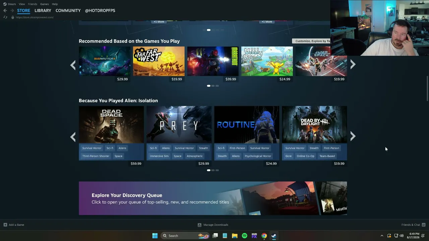Show next Alien: Isolation recommendations
Image resolution: width=429 pixels, height=241 pixels.
(x=353, y=136)
